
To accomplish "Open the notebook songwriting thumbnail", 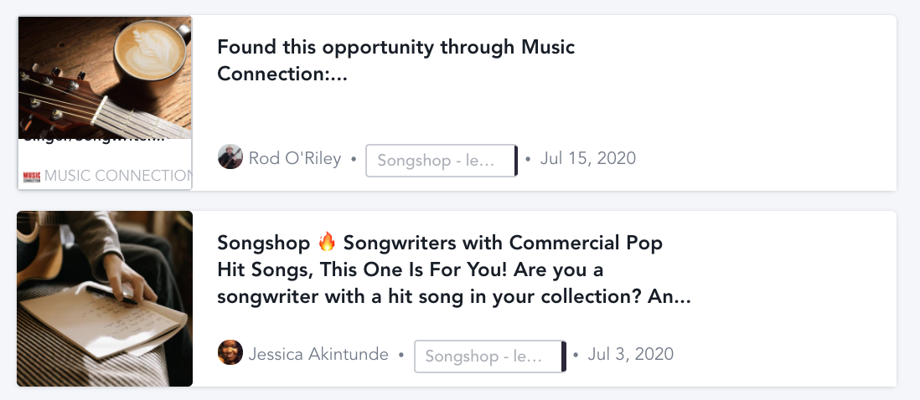I will point(105,298).
